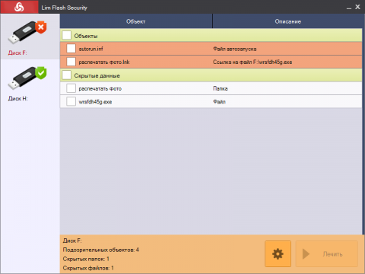Click the Файл автозапуска description

point(235,49)
